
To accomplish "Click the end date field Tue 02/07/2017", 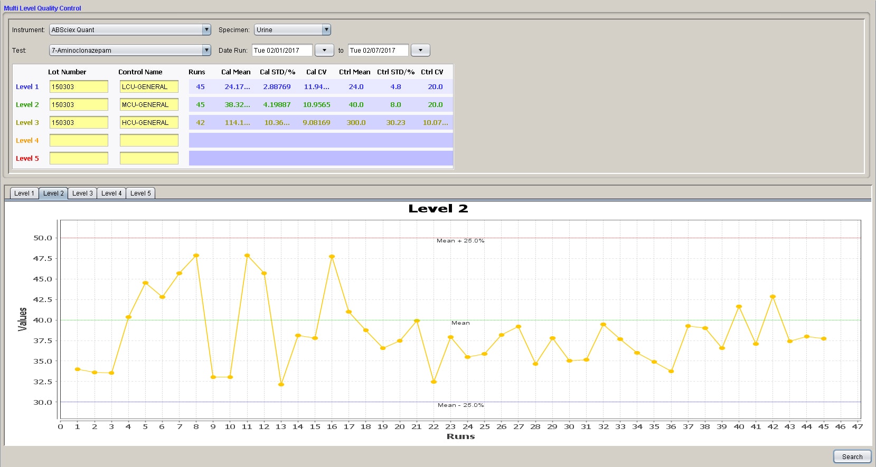I will point(378,51).
